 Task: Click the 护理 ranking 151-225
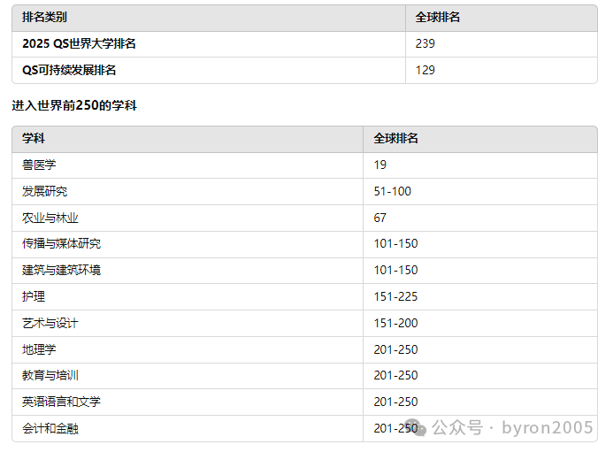(395, 297)
